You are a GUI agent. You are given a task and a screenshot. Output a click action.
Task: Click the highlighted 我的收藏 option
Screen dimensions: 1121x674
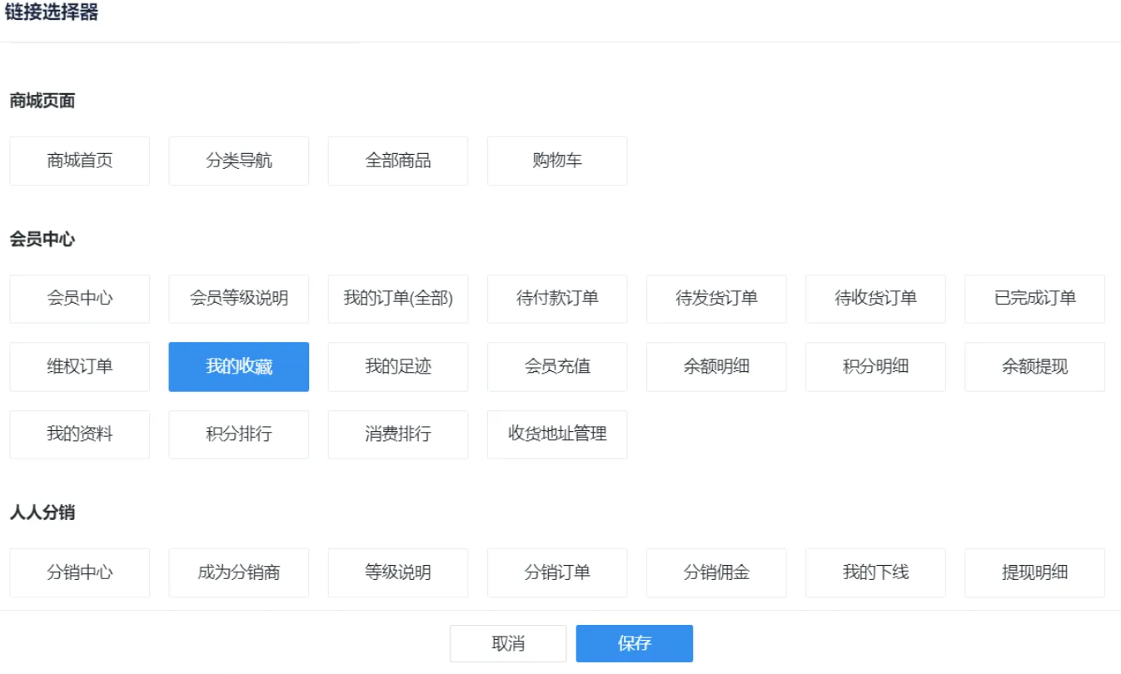pos(239,367)
